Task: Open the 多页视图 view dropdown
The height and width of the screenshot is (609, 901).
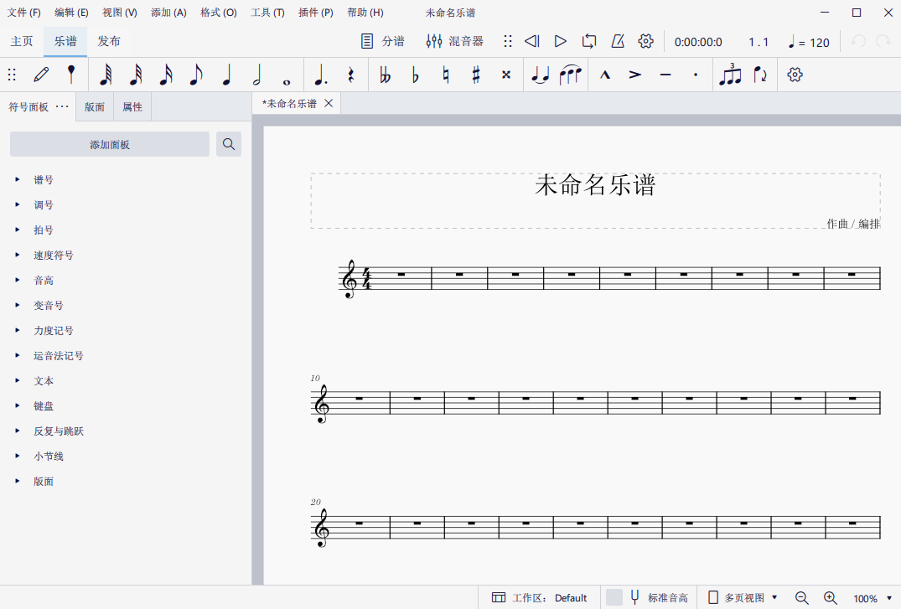Action: pos(742,598)
